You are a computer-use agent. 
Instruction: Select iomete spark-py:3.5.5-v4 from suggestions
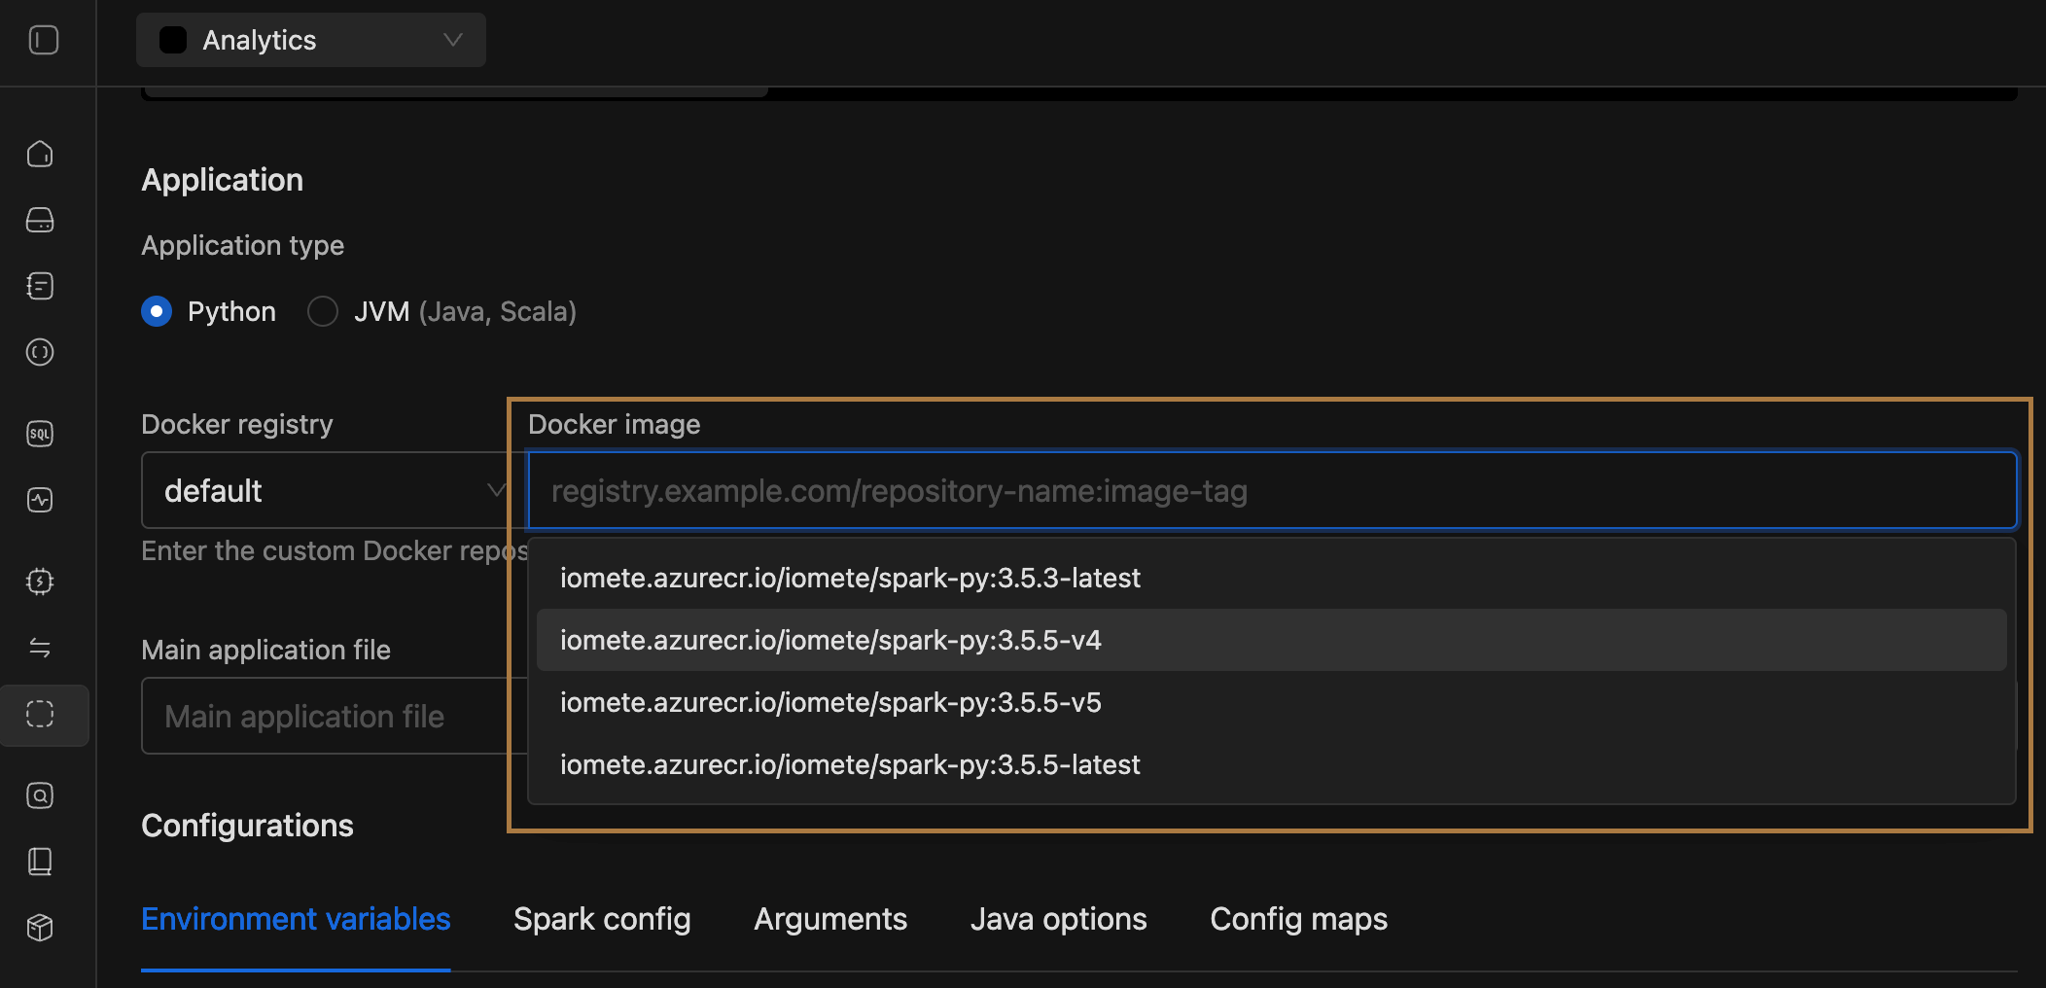coord(830,640)
